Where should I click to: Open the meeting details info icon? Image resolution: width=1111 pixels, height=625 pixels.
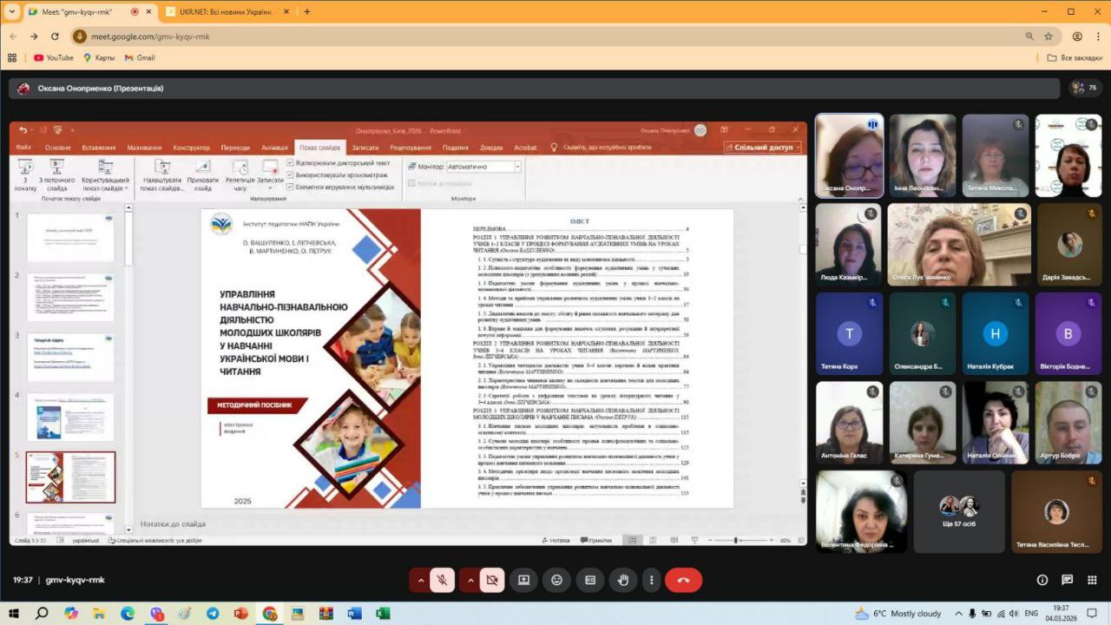click(x=1042, y=580)
